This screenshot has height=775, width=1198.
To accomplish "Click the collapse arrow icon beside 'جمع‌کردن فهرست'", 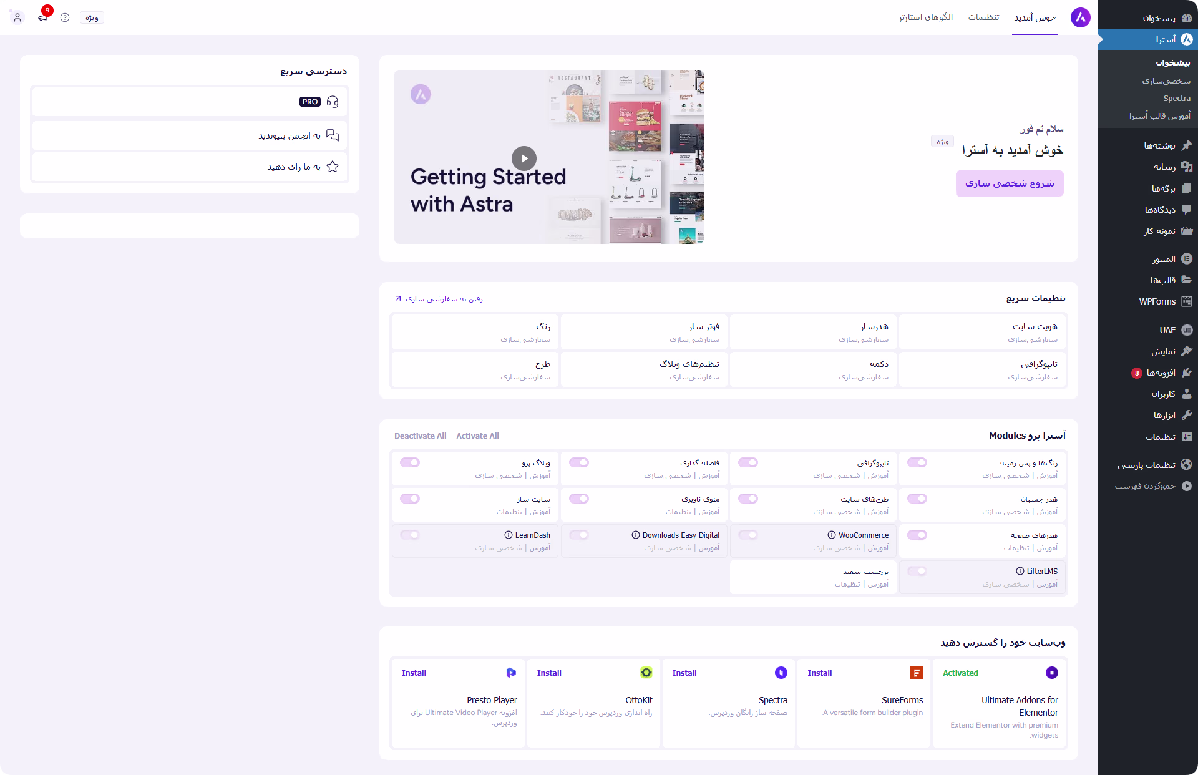I will tap(1187, 485).
